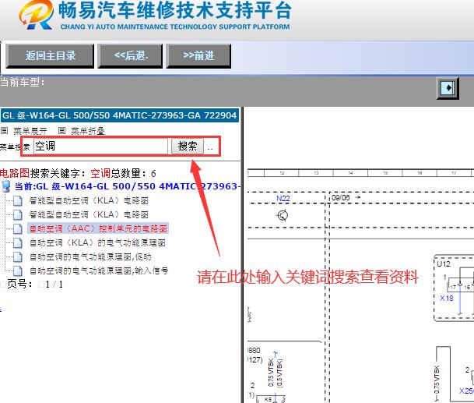Click the Chang Yi platform logo

(x=37, y=15)
